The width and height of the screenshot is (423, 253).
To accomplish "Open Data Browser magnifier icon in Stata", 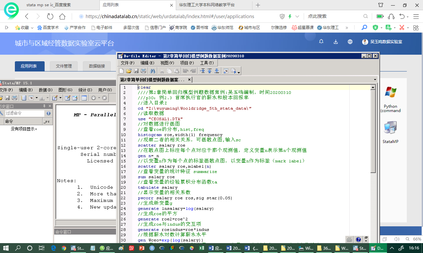I will 75,98.
